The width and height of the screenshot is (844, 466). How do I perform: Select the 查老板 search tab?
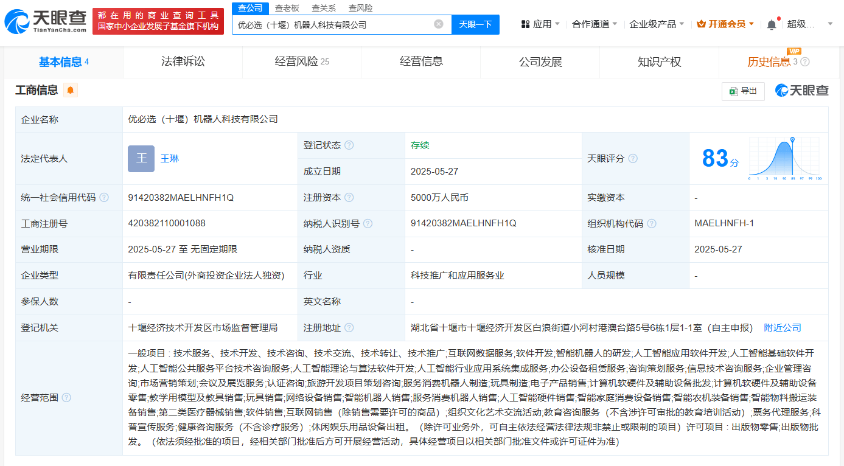pos(287,8)
